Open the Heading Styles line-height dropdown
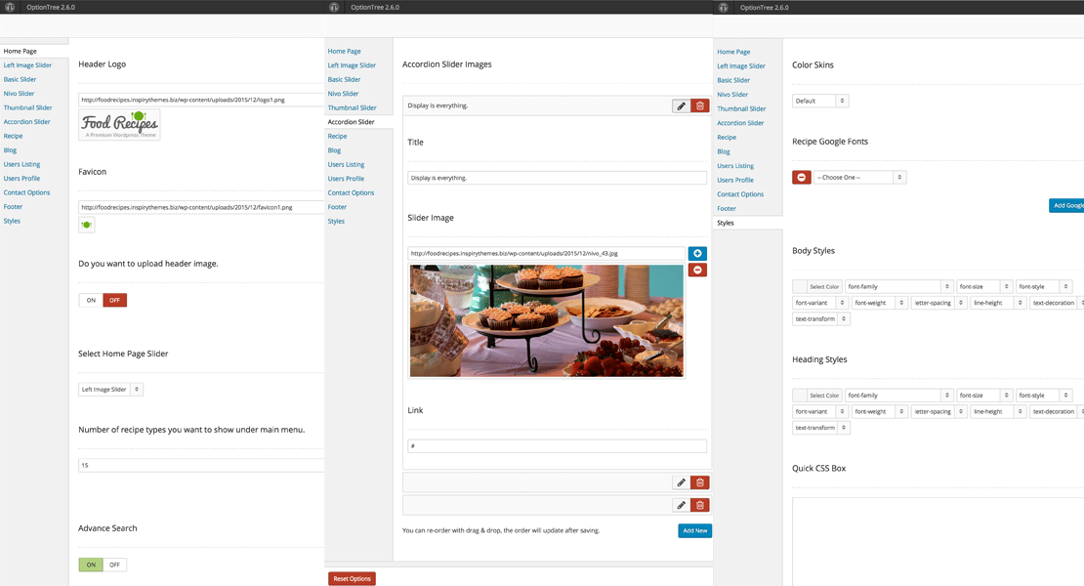1084x586 pixels. (x=998, y=411)
